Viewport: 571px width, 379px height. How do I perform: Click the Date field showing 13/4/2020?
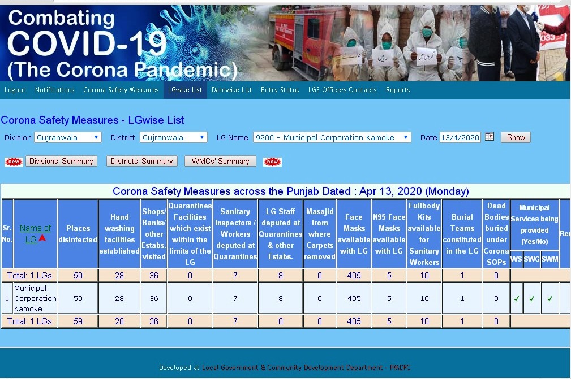460,137
